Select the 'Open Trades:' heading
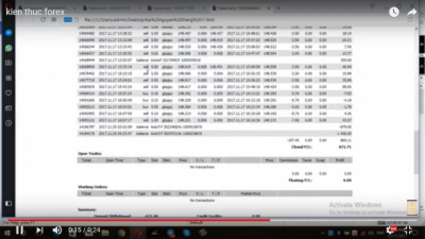 coord(90,154)
